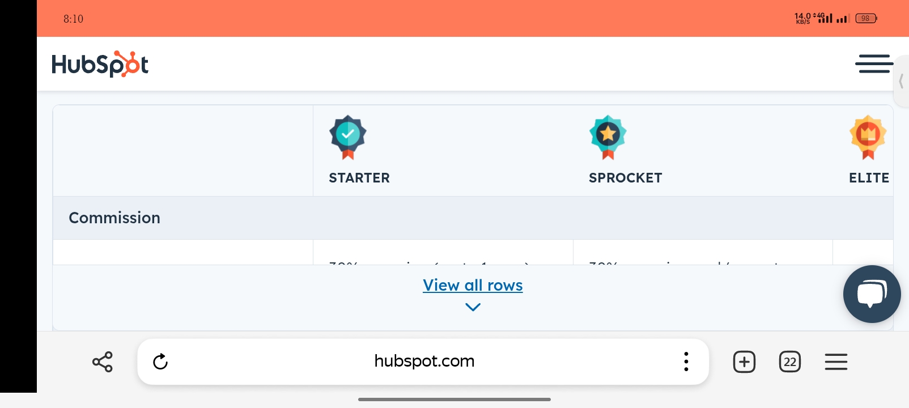Open the live chat bubble
The width and height of the screenshot is (909, 408).
tap(872, 294)
